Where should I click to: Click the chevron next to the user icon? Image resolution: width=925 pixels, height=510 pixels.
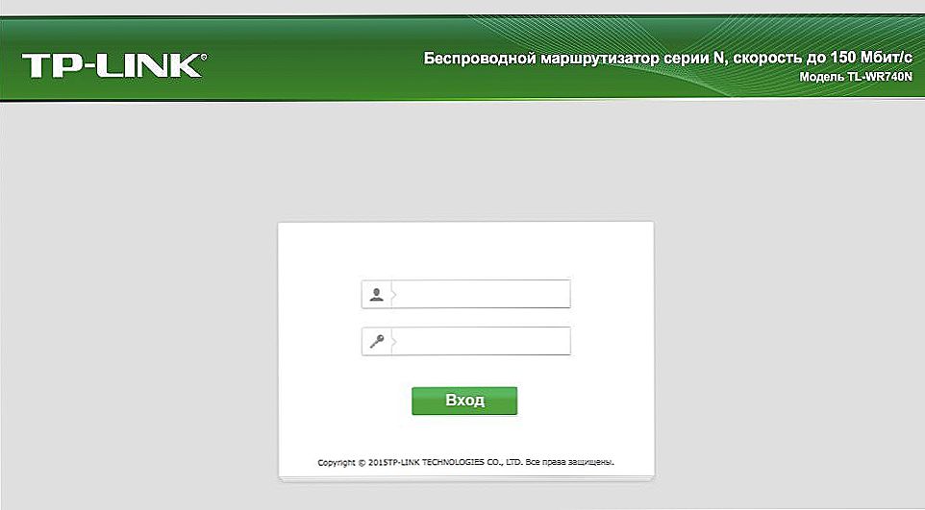[x=394, y=294]
